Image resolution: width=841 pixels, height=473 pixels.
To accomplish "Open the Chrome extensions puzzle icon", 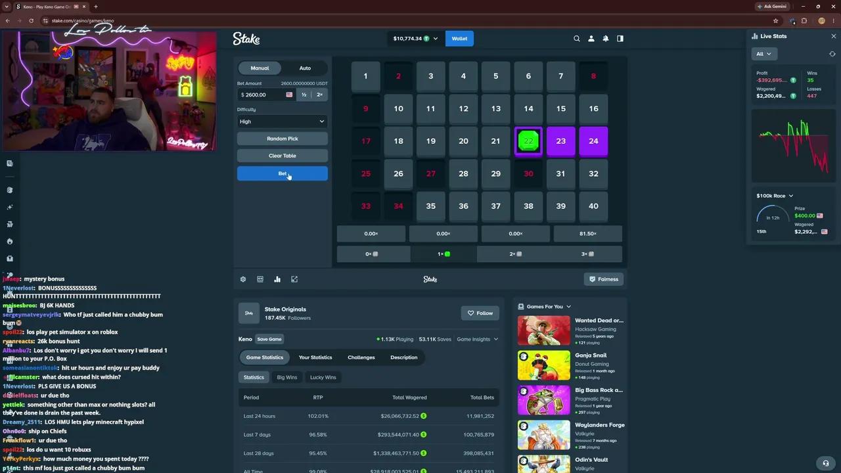I will pyautogui.click(x=804, y=20).
